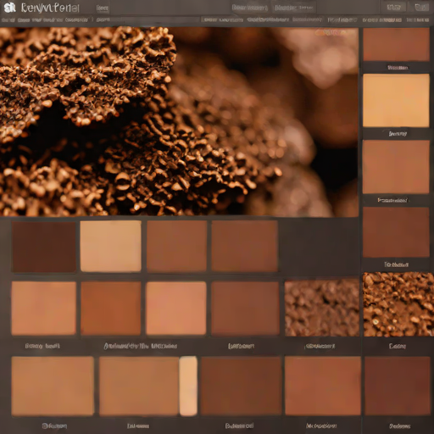This screenshot has width=434, height=434.
Task: Pick the light beige swatch next to the dark brown one
Action: click(111, 246)
